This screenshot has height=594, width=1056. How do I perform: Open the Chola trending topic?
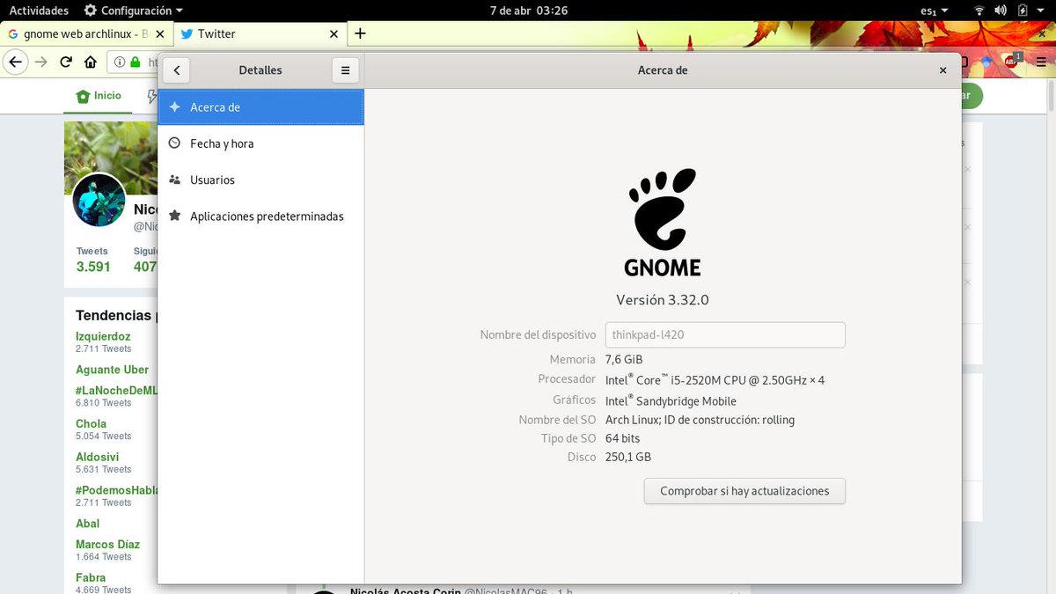click(91, 423)
